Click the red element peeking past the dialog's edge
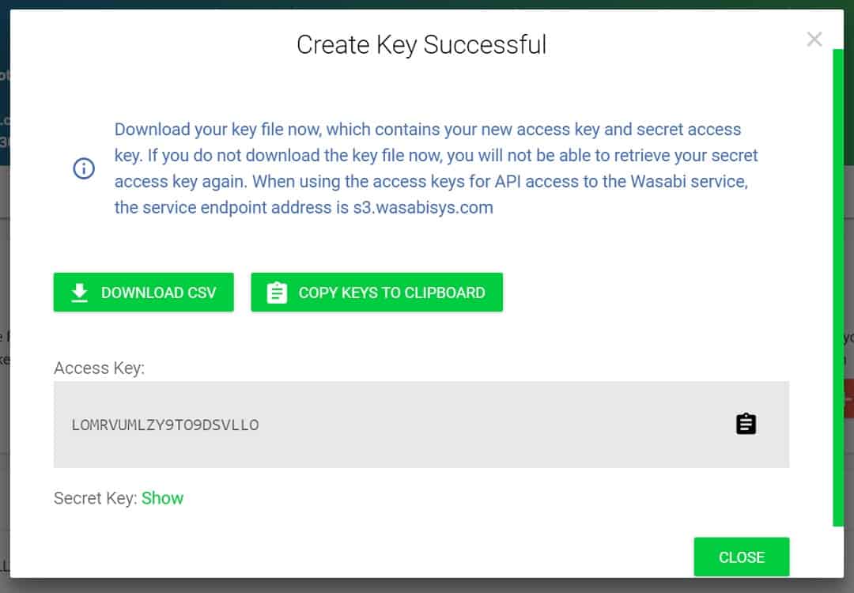 [x=848, y=398]
